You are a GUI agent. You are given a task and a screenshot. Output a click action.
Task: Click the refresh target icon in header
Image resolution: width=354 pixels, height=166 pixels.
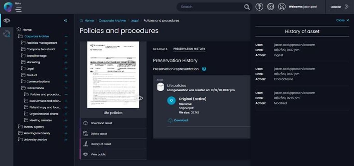click(271, 7)
